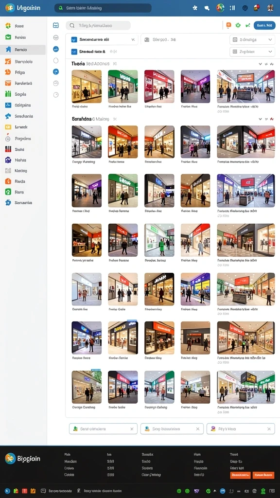
Task: Click the blue pill button at top right
Action: click(264, 25)
